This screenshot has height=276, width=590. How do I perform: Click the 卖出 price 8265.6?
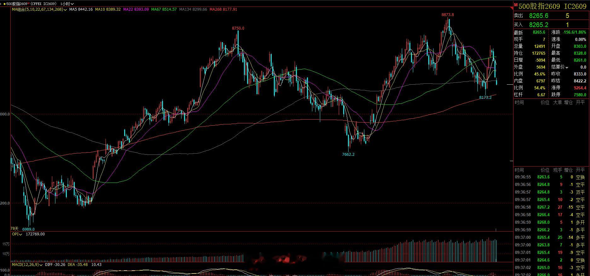539,16
